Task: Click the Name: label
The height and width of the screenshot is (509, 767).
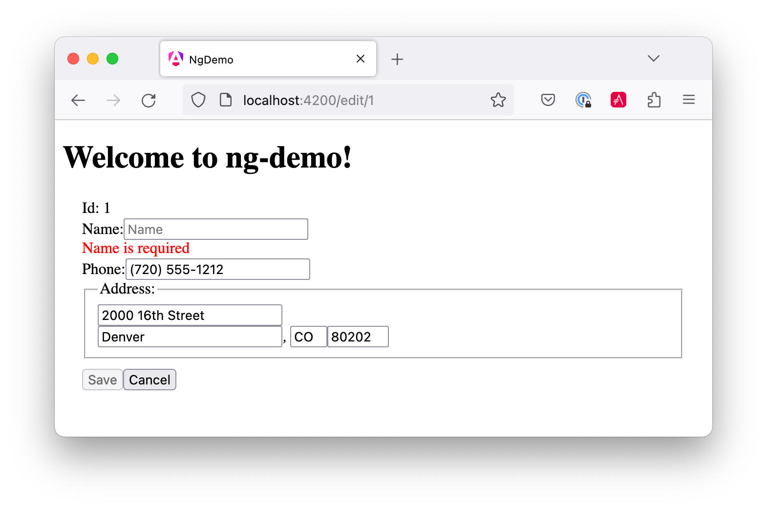Action: click(x=103, y=229)
